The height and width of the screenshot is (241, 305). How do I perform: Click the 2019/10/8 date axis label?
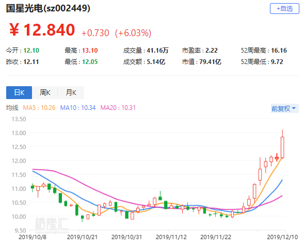(33, 237)
